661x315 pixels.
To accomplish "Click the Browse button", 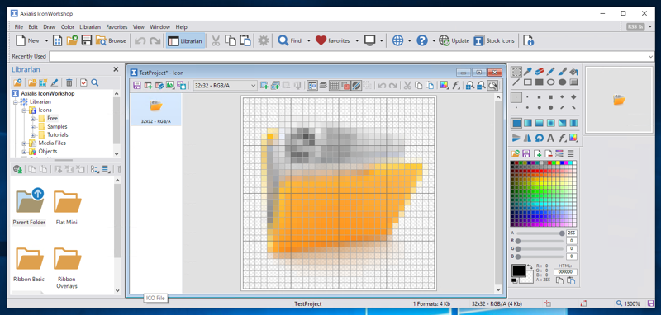I will click(x=112, y=40).
